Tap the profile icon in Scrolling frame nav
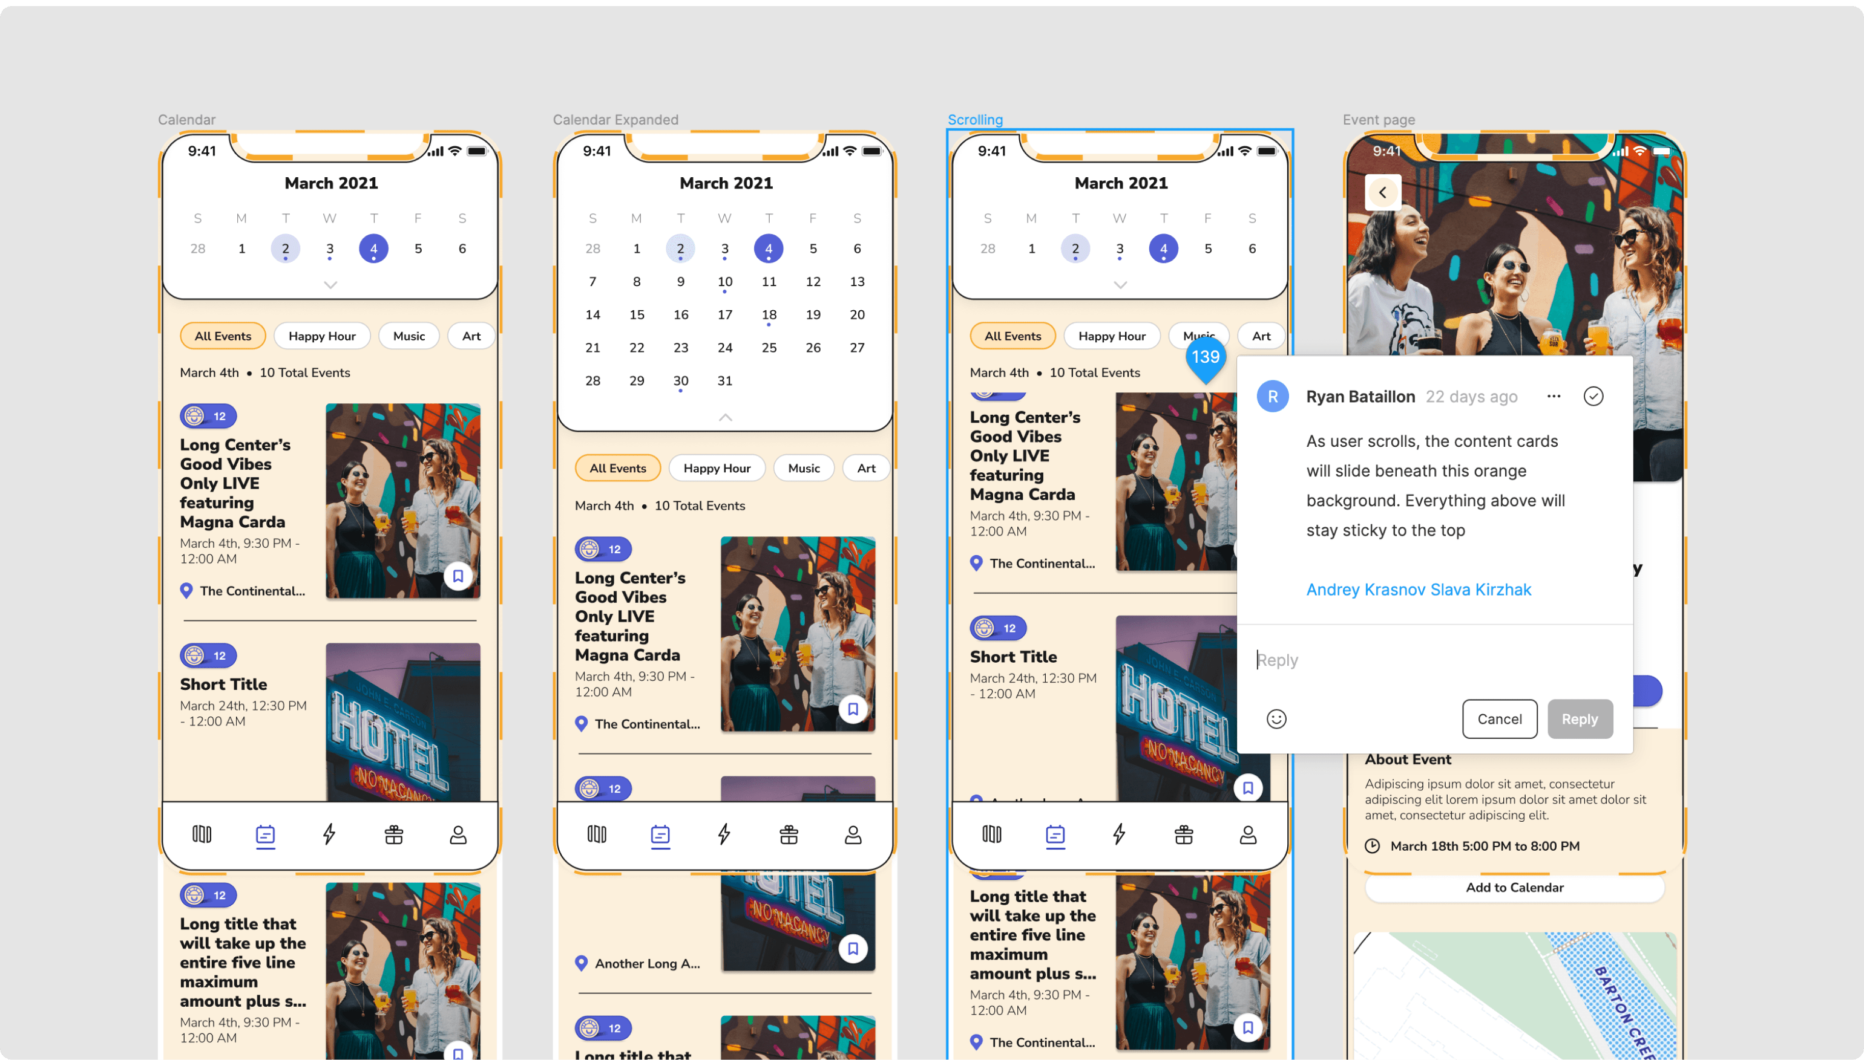The height and width of the screenshot is (1060, 1864). click(x=1248, y=834)
